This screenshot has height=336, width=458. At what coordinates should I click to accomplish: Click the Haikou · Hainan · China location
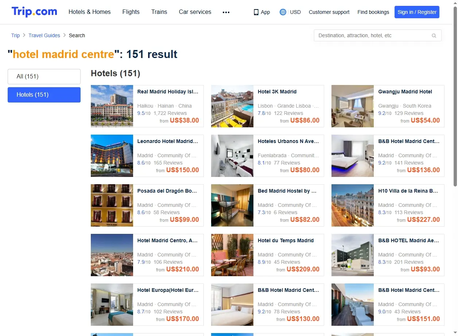(x=164, y=106)
